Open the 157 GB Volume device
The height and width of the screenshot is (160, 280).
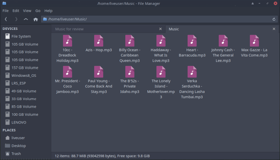coord(25,68)
